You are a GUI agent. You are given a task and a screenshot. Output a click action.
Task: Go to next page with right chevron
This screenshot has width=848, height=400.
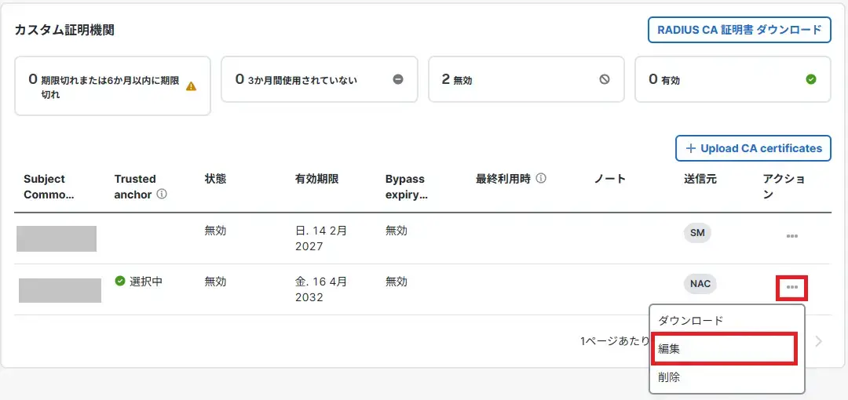coord(819,341)
